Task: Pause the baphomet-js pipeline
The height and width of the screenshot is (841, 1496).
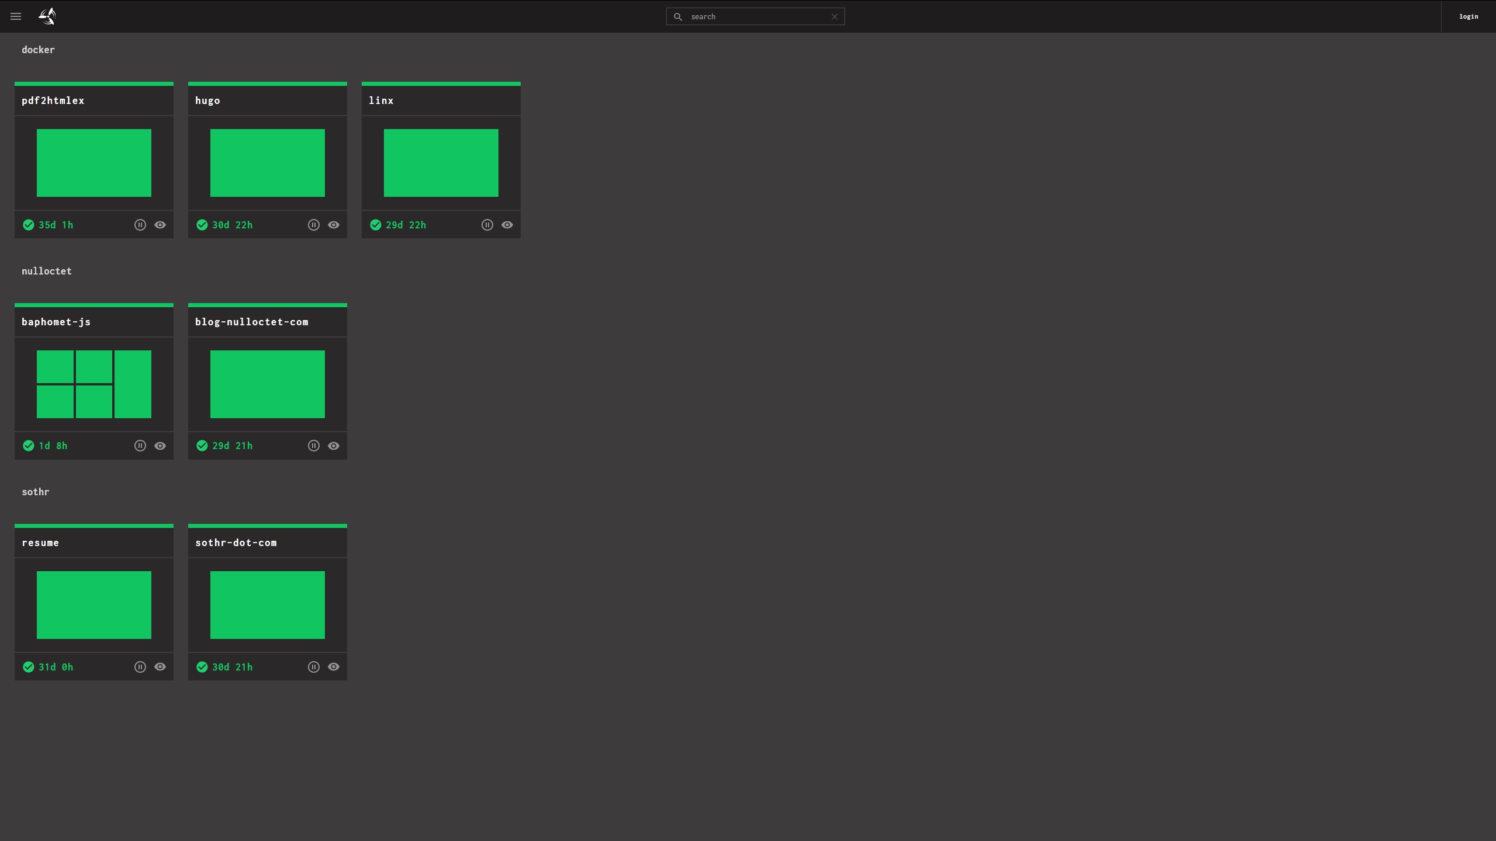Action: 140,446
